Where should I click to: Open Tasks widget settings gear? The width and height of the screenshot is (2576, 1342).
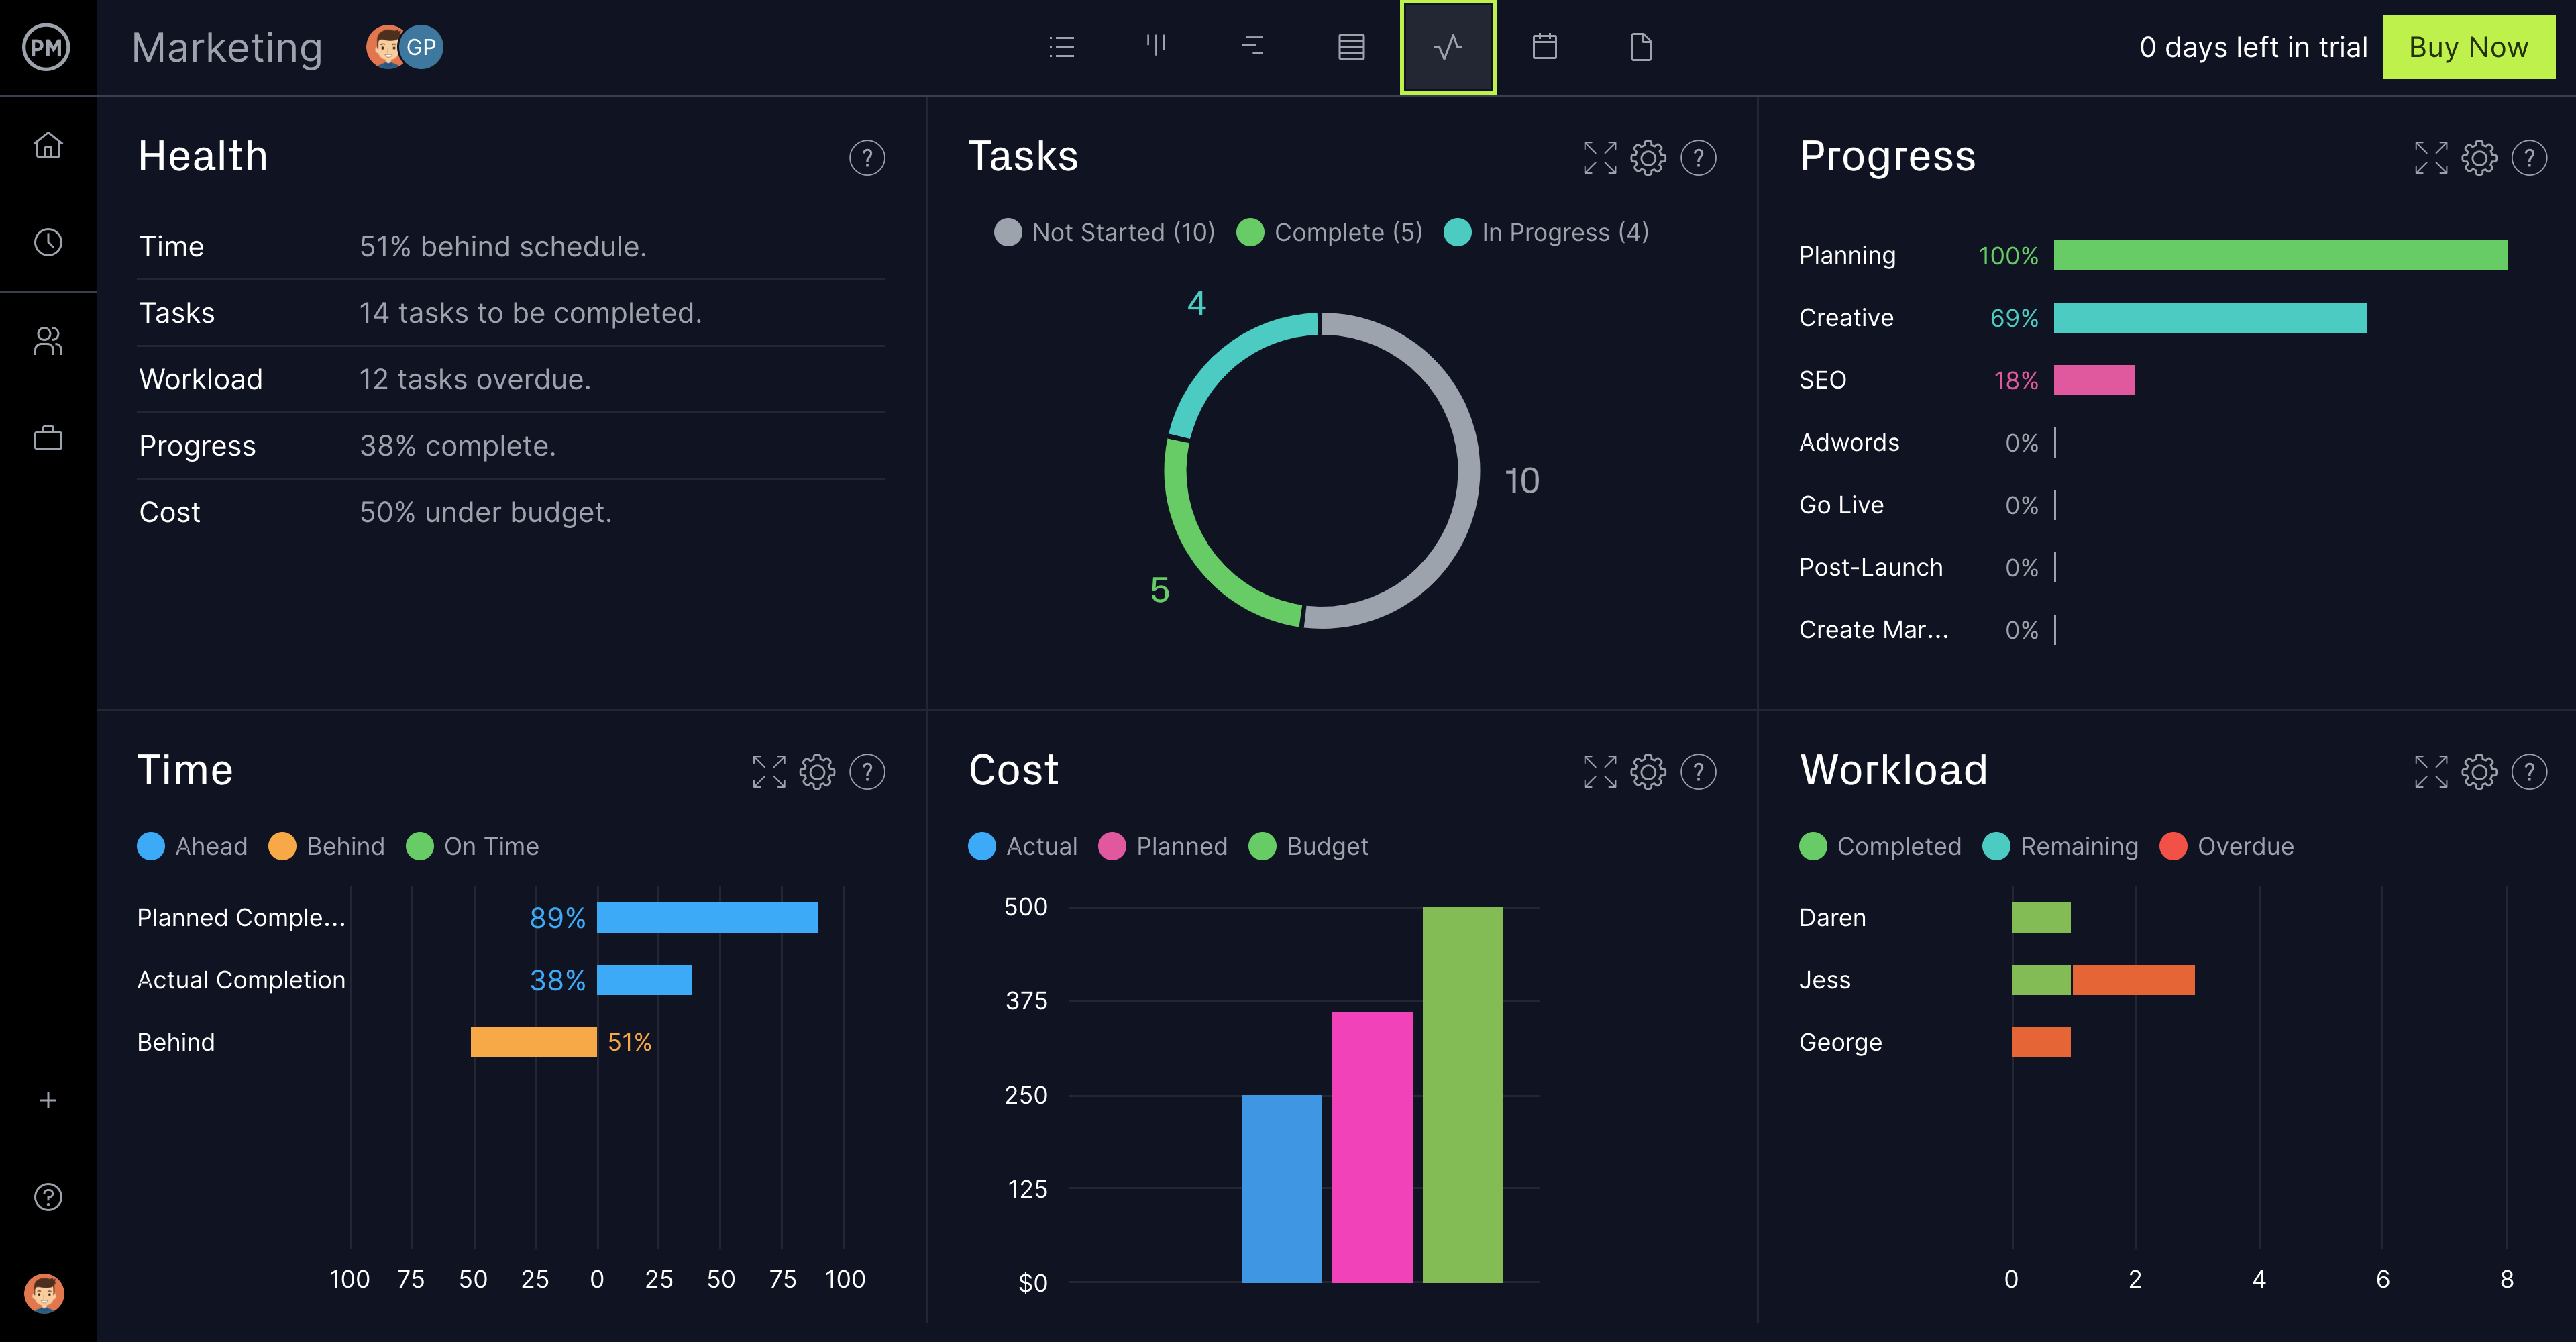[x=1648, y=158]
